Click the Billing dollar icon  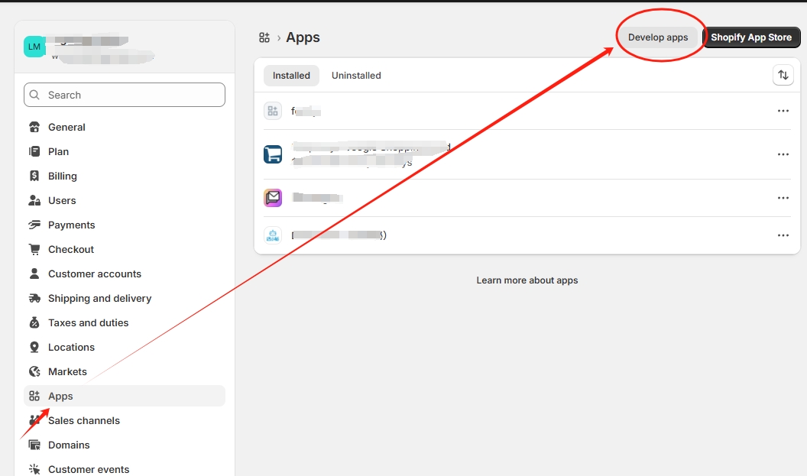(34, 176)
